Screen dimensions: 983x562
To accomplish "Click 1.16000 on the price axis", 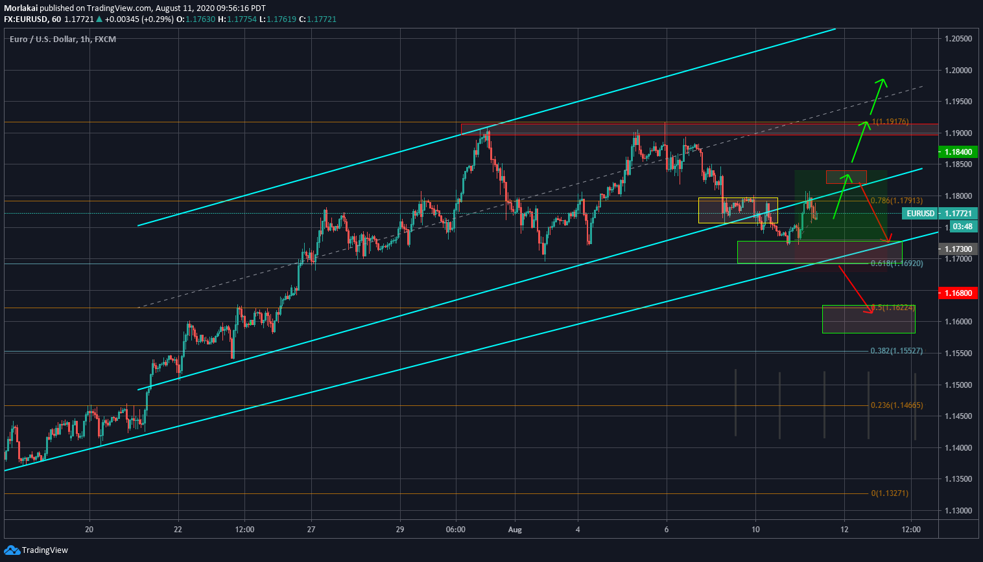I will (958, 322).
